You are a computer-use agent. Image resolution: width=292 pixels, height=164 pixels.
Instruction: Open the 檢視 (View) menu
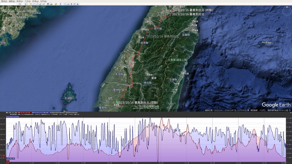coord(20,1)
